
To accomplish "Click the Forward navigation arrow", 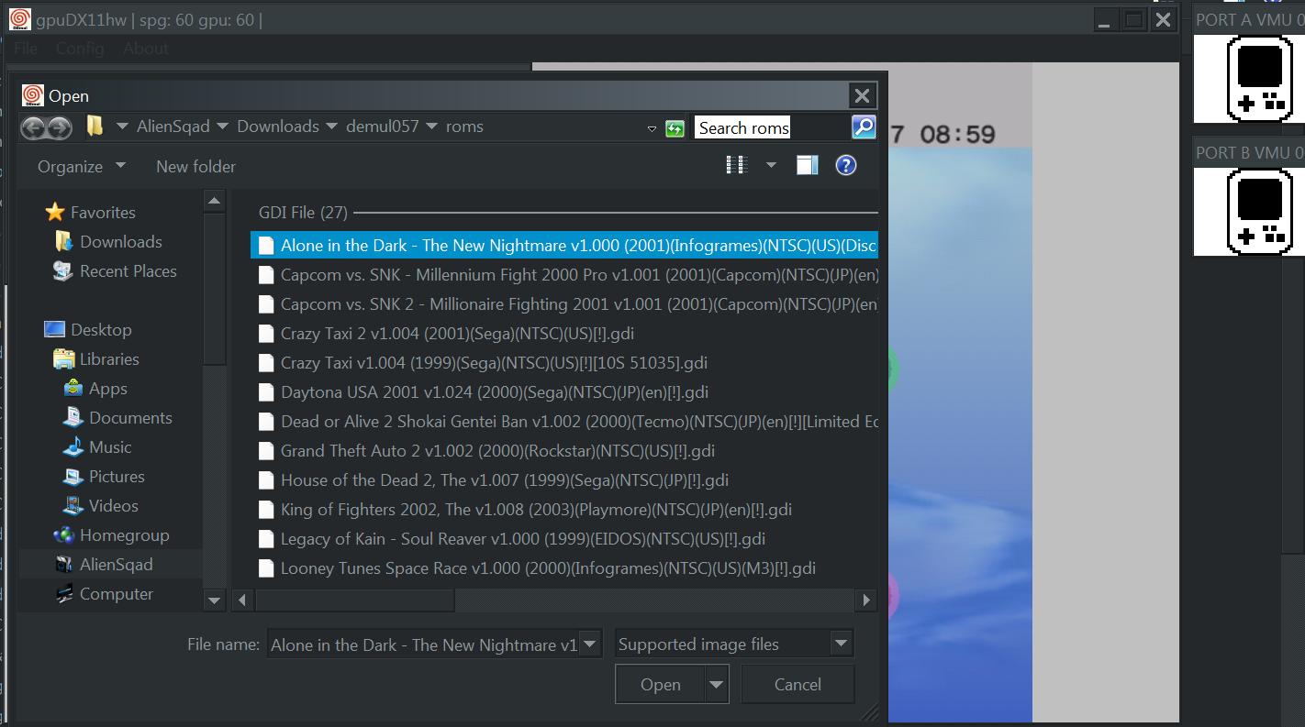I will pyautogui.click(x=59, y=127).
